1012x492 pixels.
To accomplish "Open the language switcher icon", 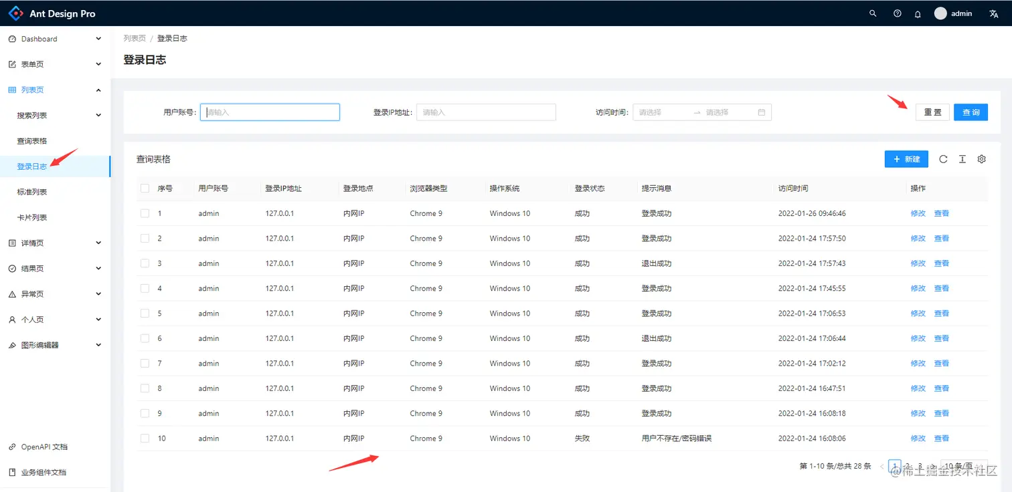I will coord(994,13).
